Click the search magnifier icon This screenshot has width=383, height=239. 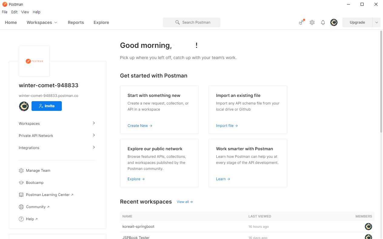coord(178,22)
